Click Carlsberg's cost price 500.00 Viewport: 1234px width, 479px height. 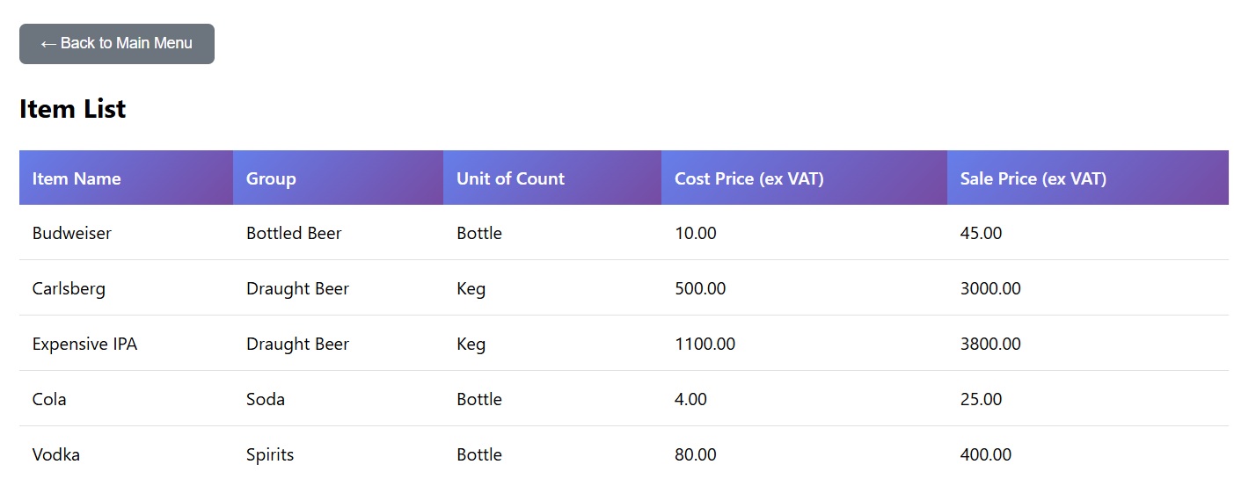(x=700, y=288)
